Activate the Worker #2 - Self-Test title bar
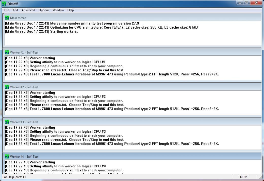 [132, 87]
